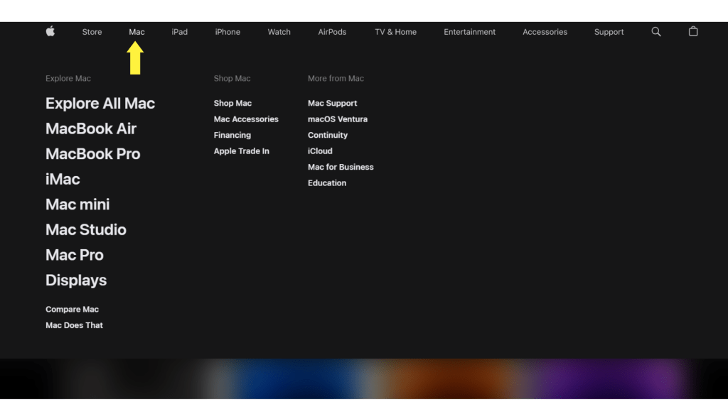Open the shopping bag icon
The width and height of the screenshot is (728, 409).
(693, 31)
